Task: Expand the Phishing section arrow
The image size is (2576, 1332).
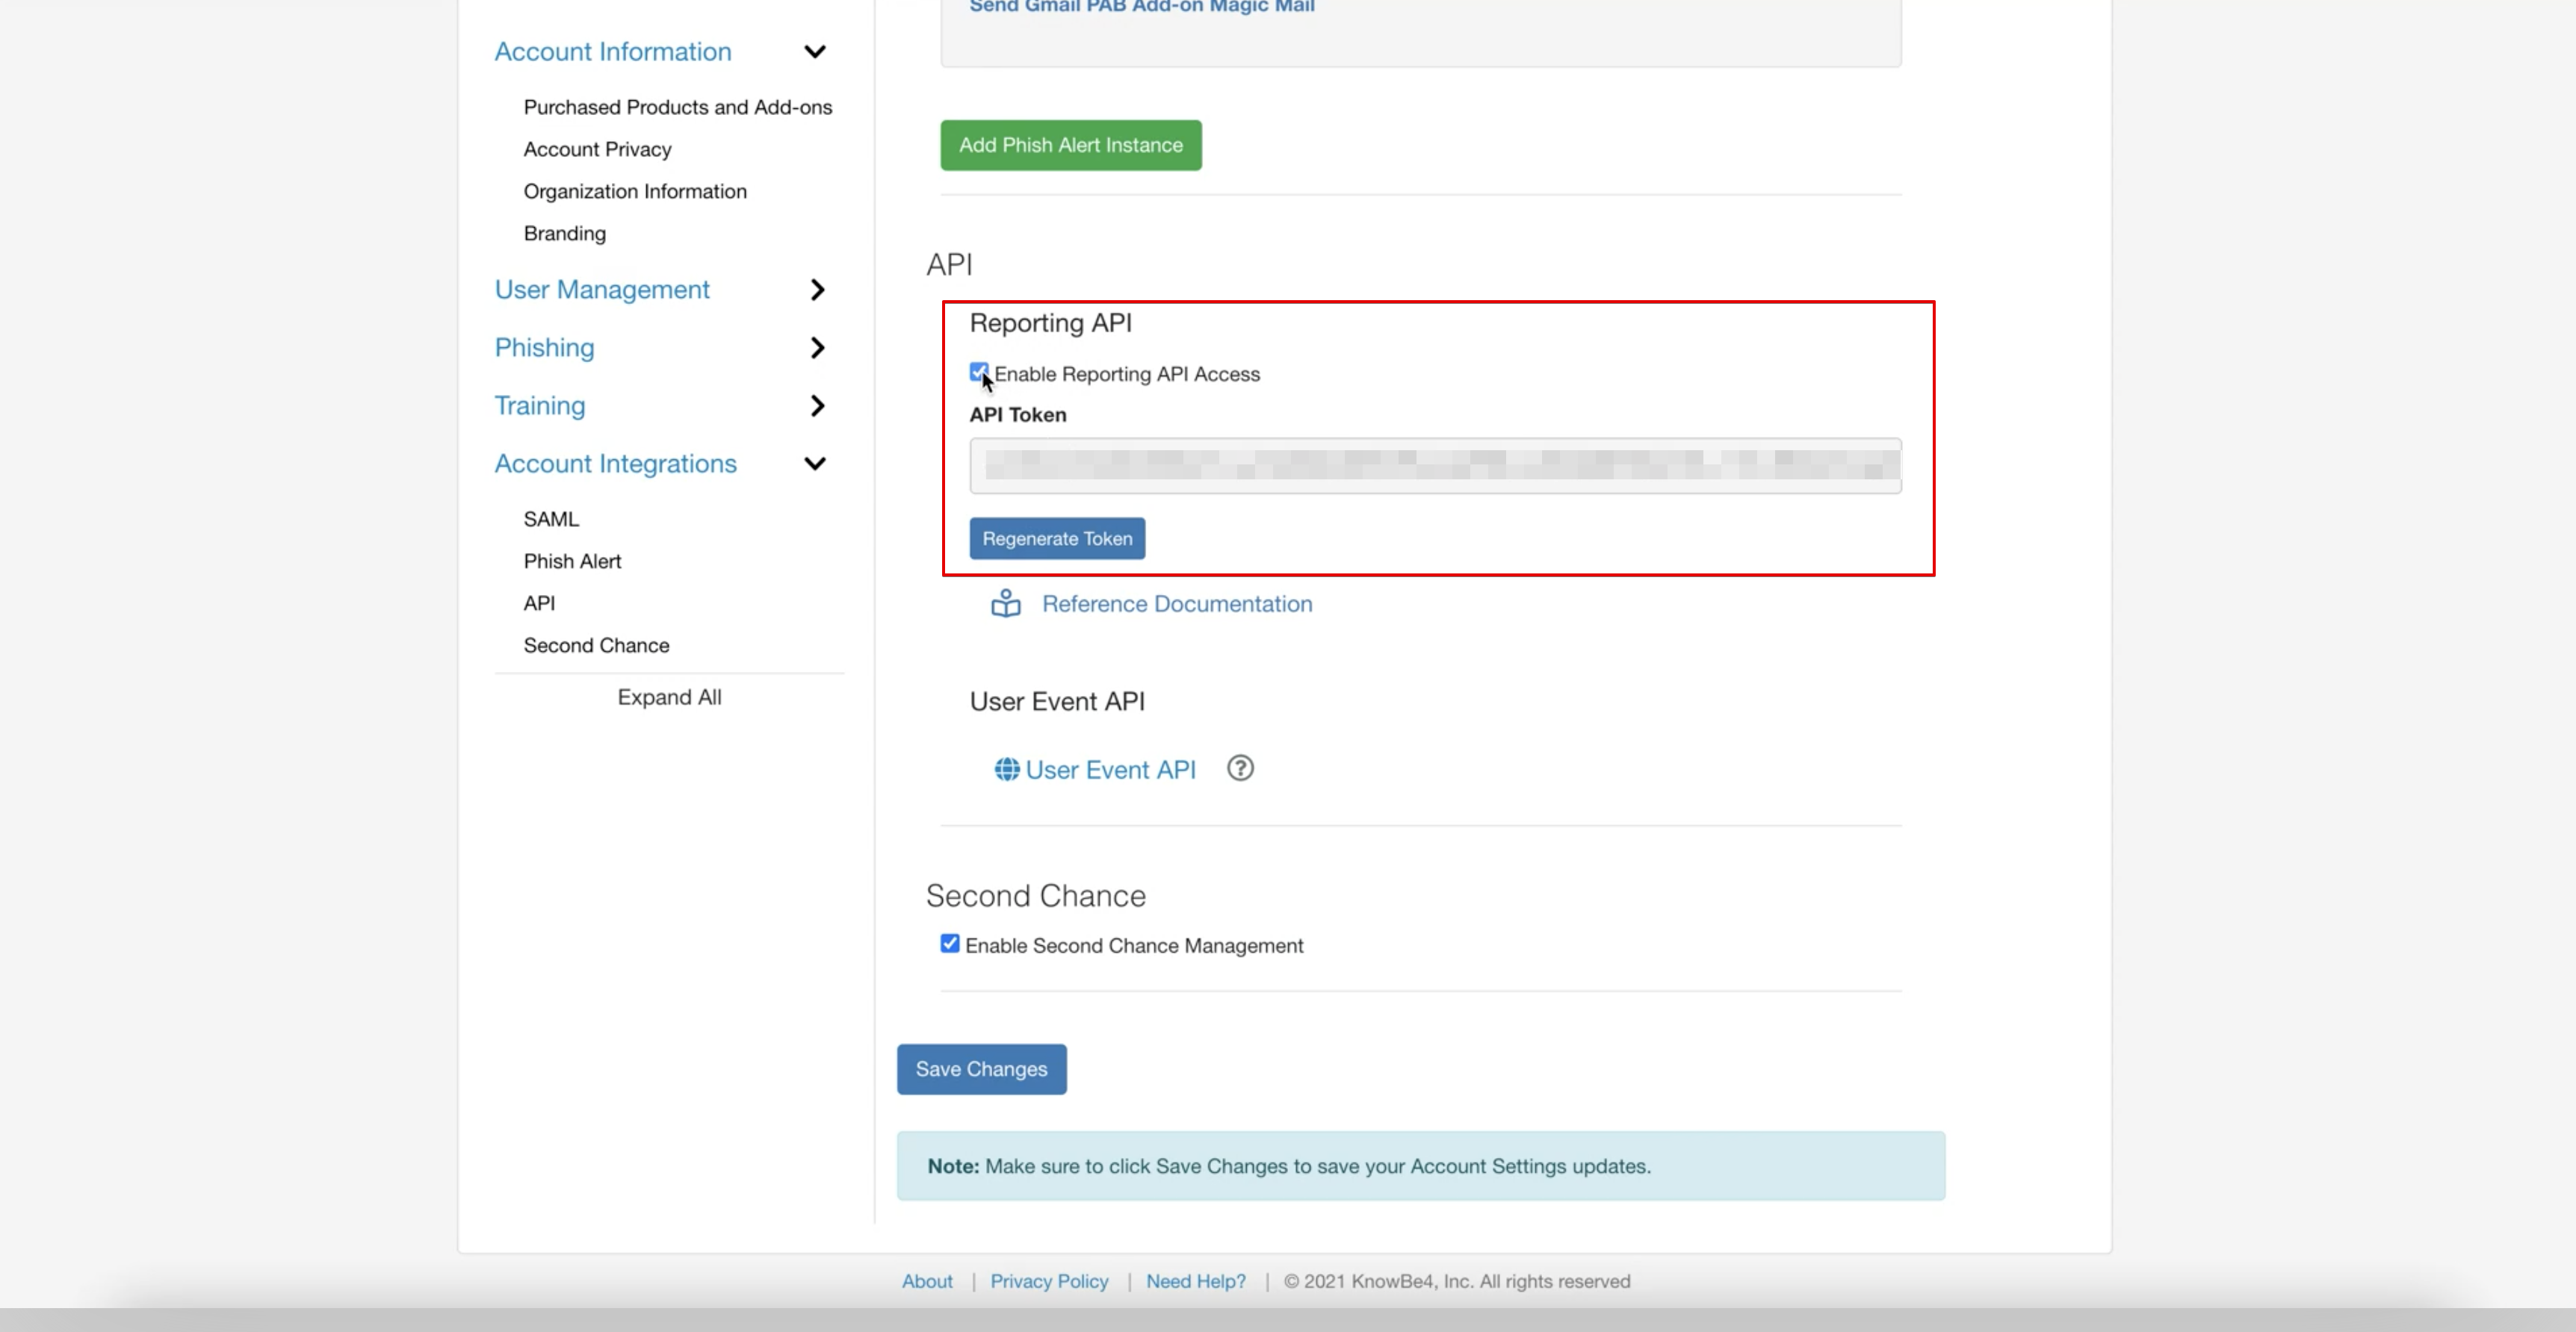Action: pyautogui.click(x=817, y=348)
